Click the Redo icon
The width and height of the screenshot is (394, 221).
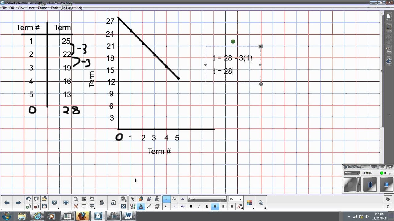click(x=36, y=199)
